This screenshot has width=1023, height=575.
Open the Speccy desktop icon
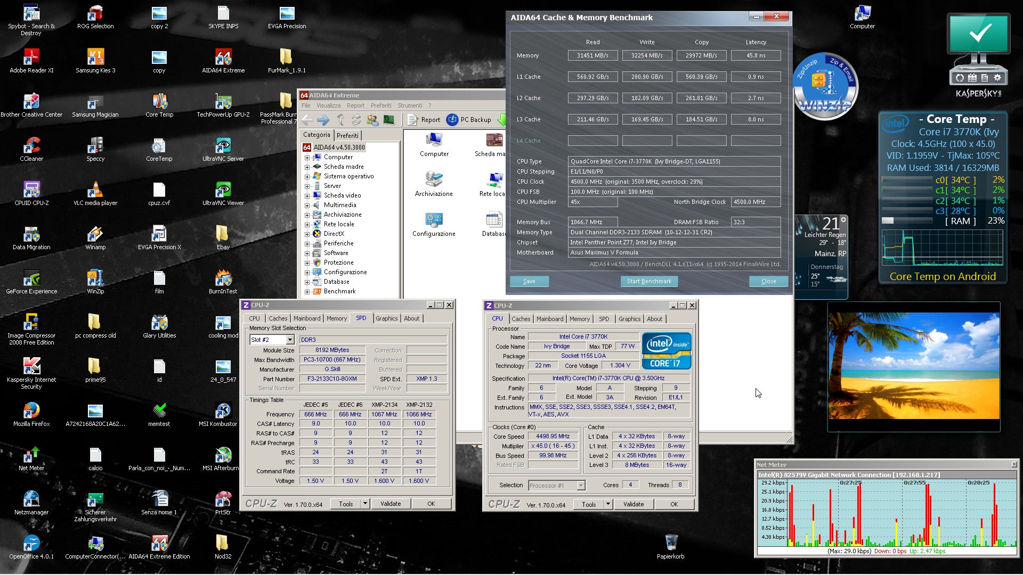(95, 149)
